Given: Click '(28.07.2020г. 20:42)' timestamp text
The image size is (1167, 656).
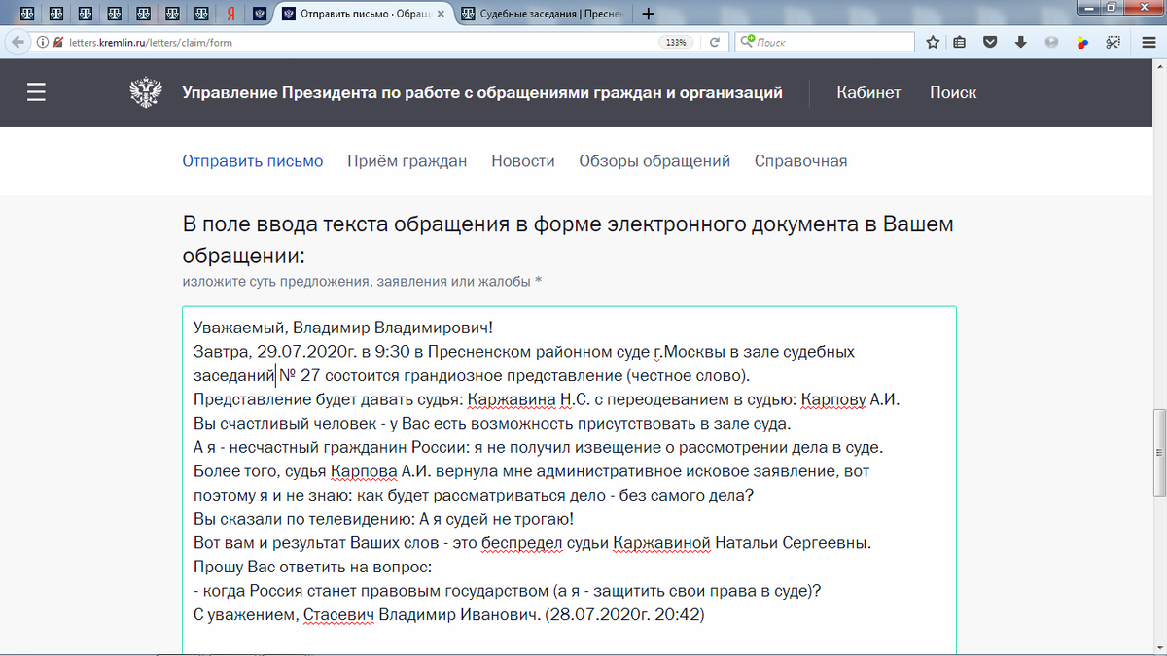Looking at the screenshot, I should point(624,614).
